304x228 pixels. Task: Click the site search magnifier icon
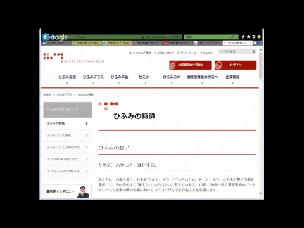point(253,51)
